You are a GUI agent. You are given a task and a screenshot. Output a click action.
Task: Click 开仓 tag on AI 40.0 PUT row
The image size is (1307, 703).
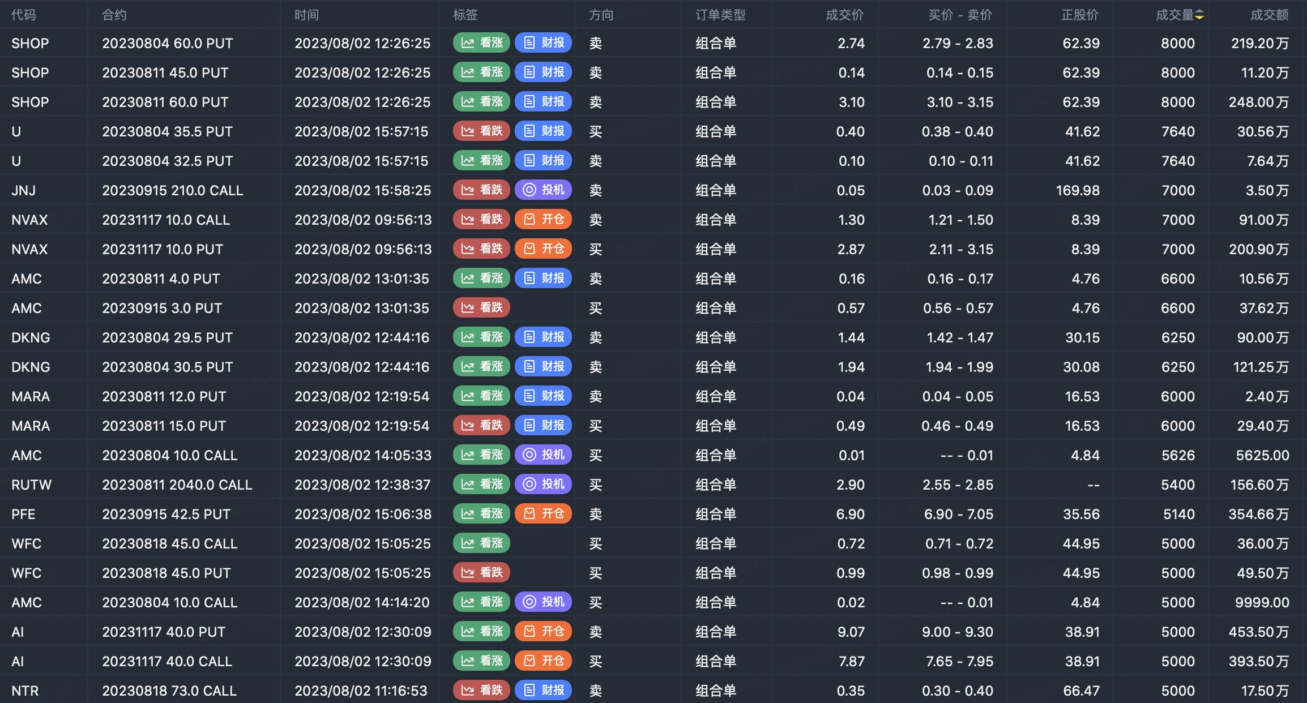coord(544,632)
